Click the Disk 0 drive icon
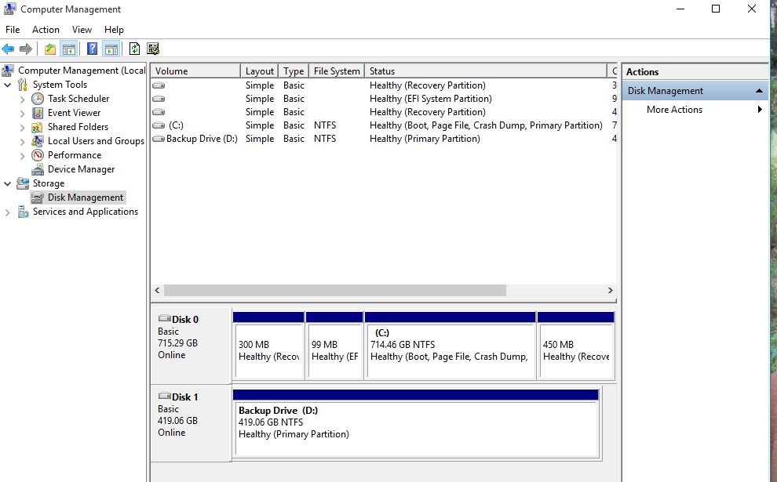This screenshot has width=777, height=482. point(165,318)
